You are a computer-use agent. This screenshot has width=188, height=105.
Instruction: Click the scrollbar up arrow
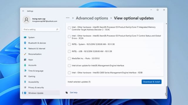[166, 24]
